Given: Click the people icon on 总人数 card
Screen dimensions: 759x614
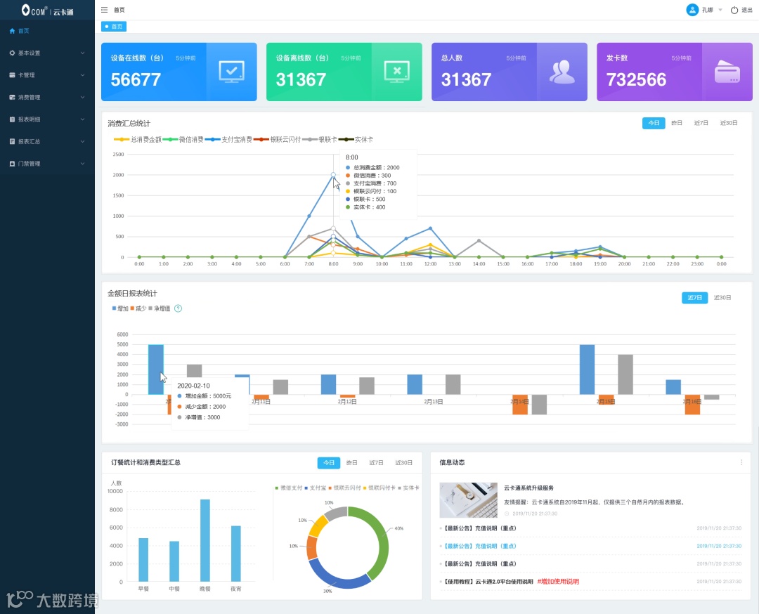Looking at the screenshot, I should (562, 72).
